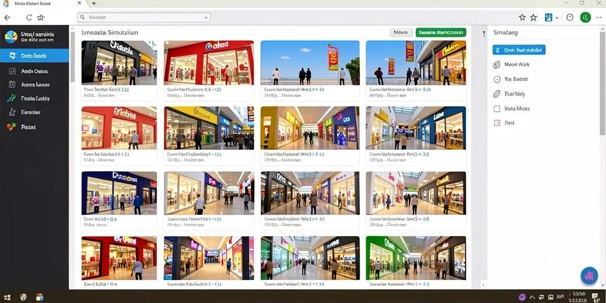Select the Yai Beeod radio option

pyautogui.click(x=497, y=79)
